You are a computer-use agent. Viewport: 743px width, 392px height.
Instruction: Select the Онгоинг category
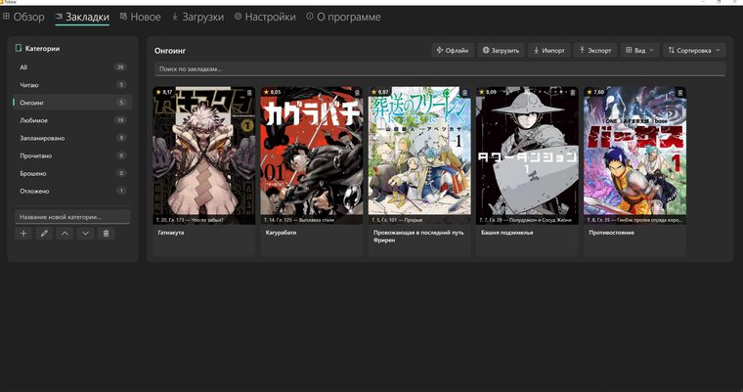click(x=72, y=103)
